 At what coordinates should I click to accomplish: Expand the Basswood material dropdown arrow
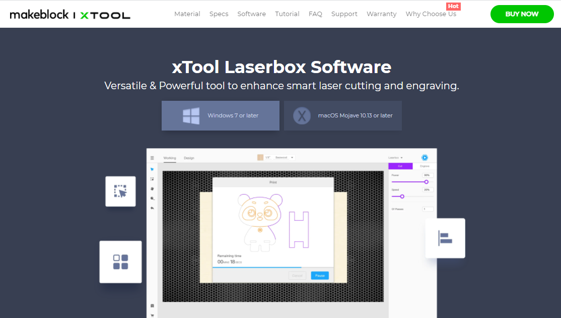click(x=292, y=158)
